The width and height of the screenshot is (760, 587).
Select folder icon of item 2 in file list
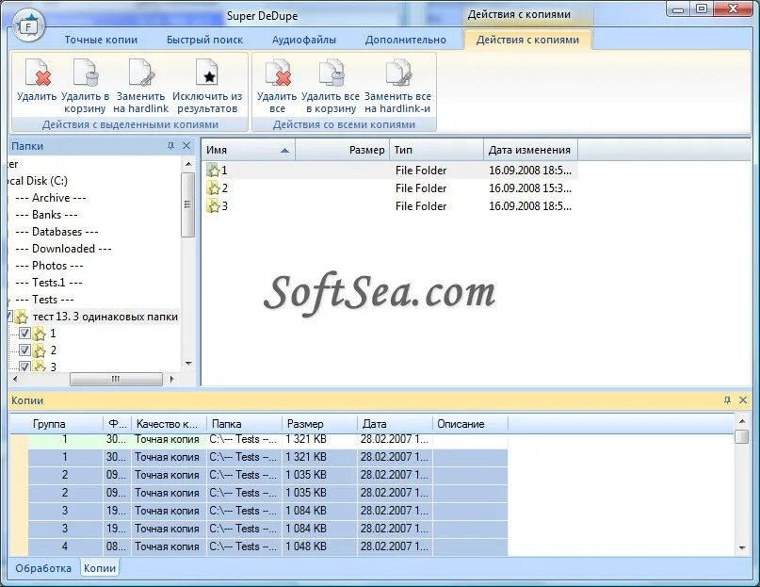[x=213, y=188]
